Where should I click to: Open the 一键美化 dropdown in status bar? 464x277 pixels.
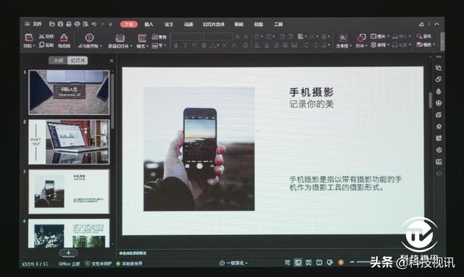tap(233, 263)
